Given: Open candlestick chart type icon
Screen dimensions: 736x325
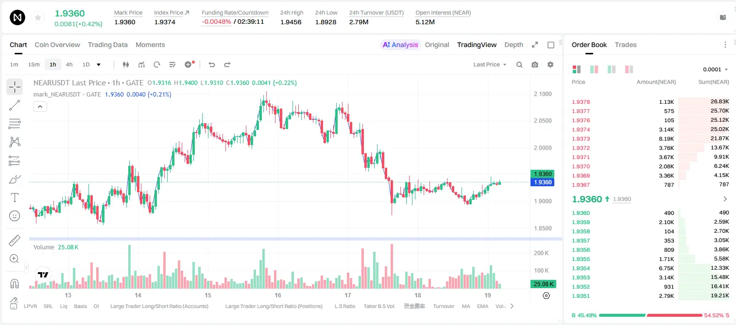Looking at the screenshot, I should (x=126, y=65).
